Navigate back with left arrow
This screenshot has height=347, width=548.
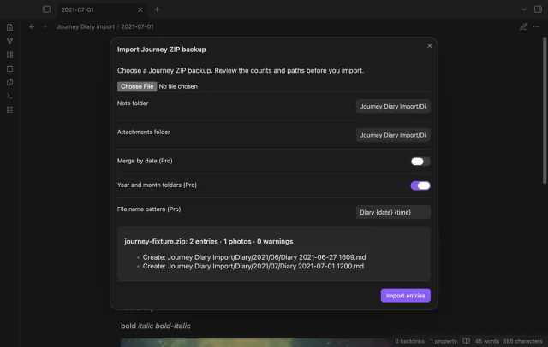tap(32, 26)
